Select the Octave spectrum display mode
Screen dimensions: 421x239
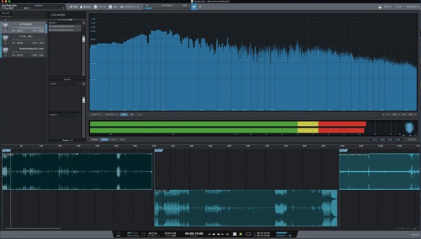tap(96, 115)
